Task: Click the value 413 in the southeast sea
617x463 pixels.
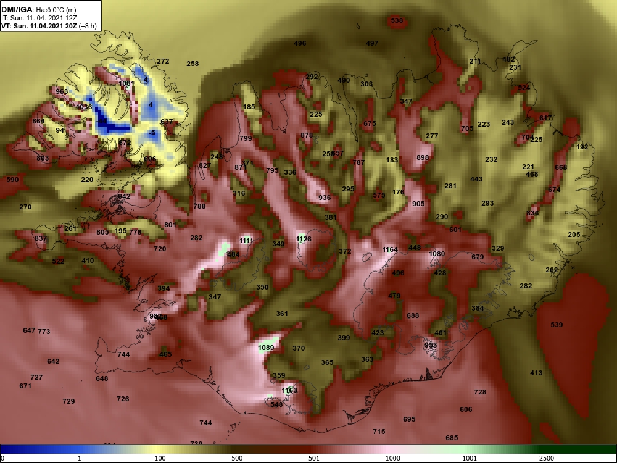Action: (536, 373)
